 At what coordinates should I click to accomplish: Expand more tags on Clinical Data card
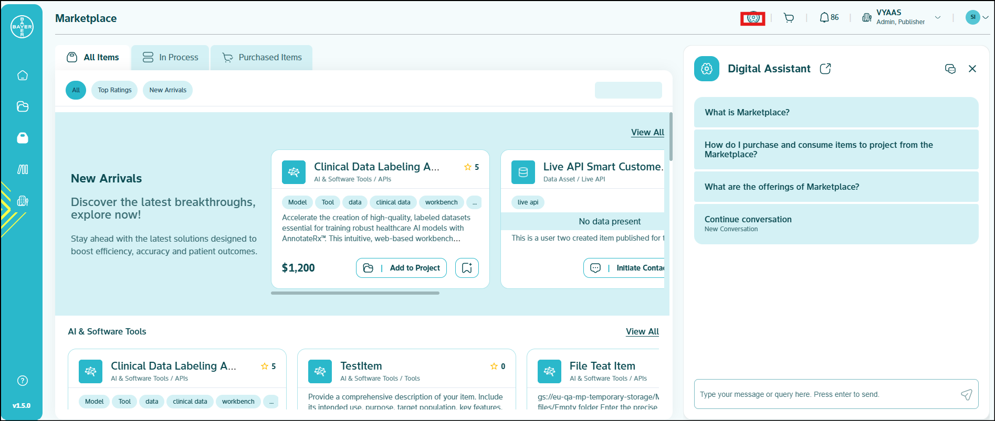coord(474,202)
